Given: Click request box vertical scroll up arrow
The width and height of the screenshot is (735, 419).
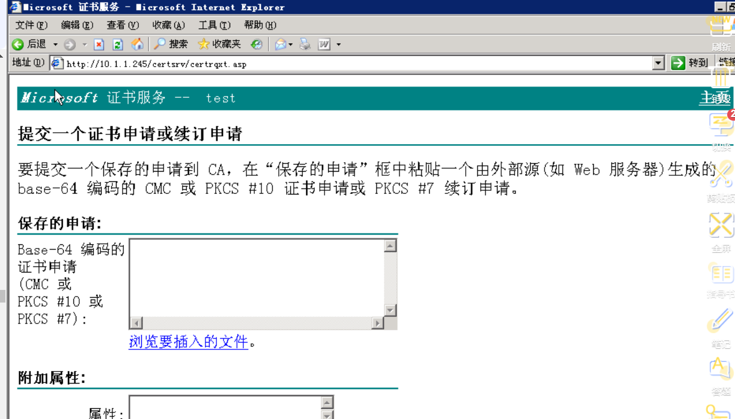Looking at the screenshot, I should [390, 246].
